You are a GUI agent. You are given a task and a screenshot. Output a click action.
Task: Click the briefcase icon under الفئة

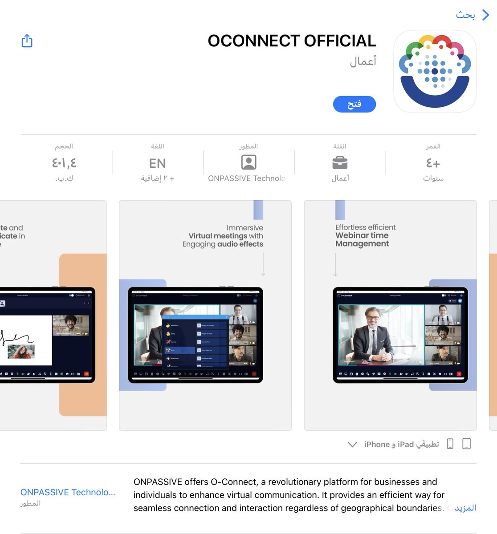pos(341,163)
